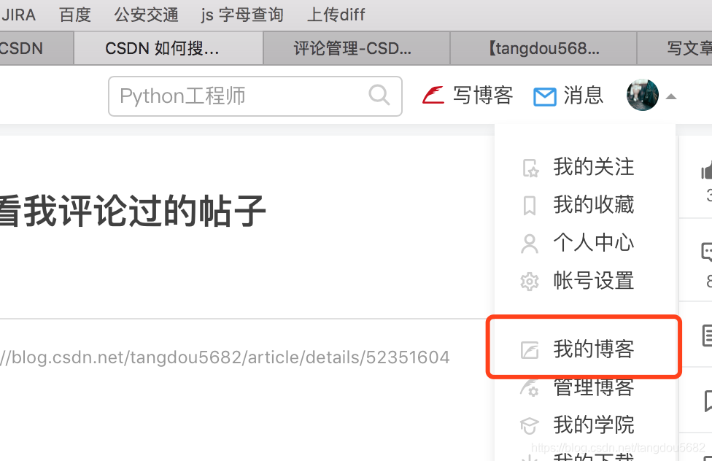
Task: Open the 上传diff bookmark
Action: tap(336, 15)
